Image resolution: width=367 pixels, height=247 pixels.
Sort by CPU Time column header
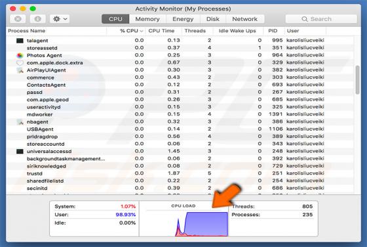point(163,31)
